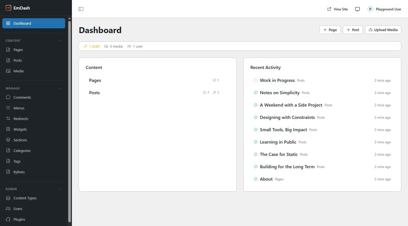
Task: Toggle the sidebar collapse icon
Action: 81,9
